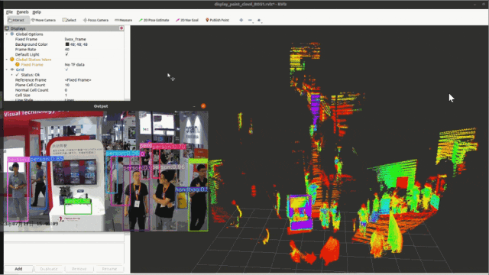The image size is (489, 275).
Task: Click the toolbar minus remove-tool icon
Action: pos(250,20)
